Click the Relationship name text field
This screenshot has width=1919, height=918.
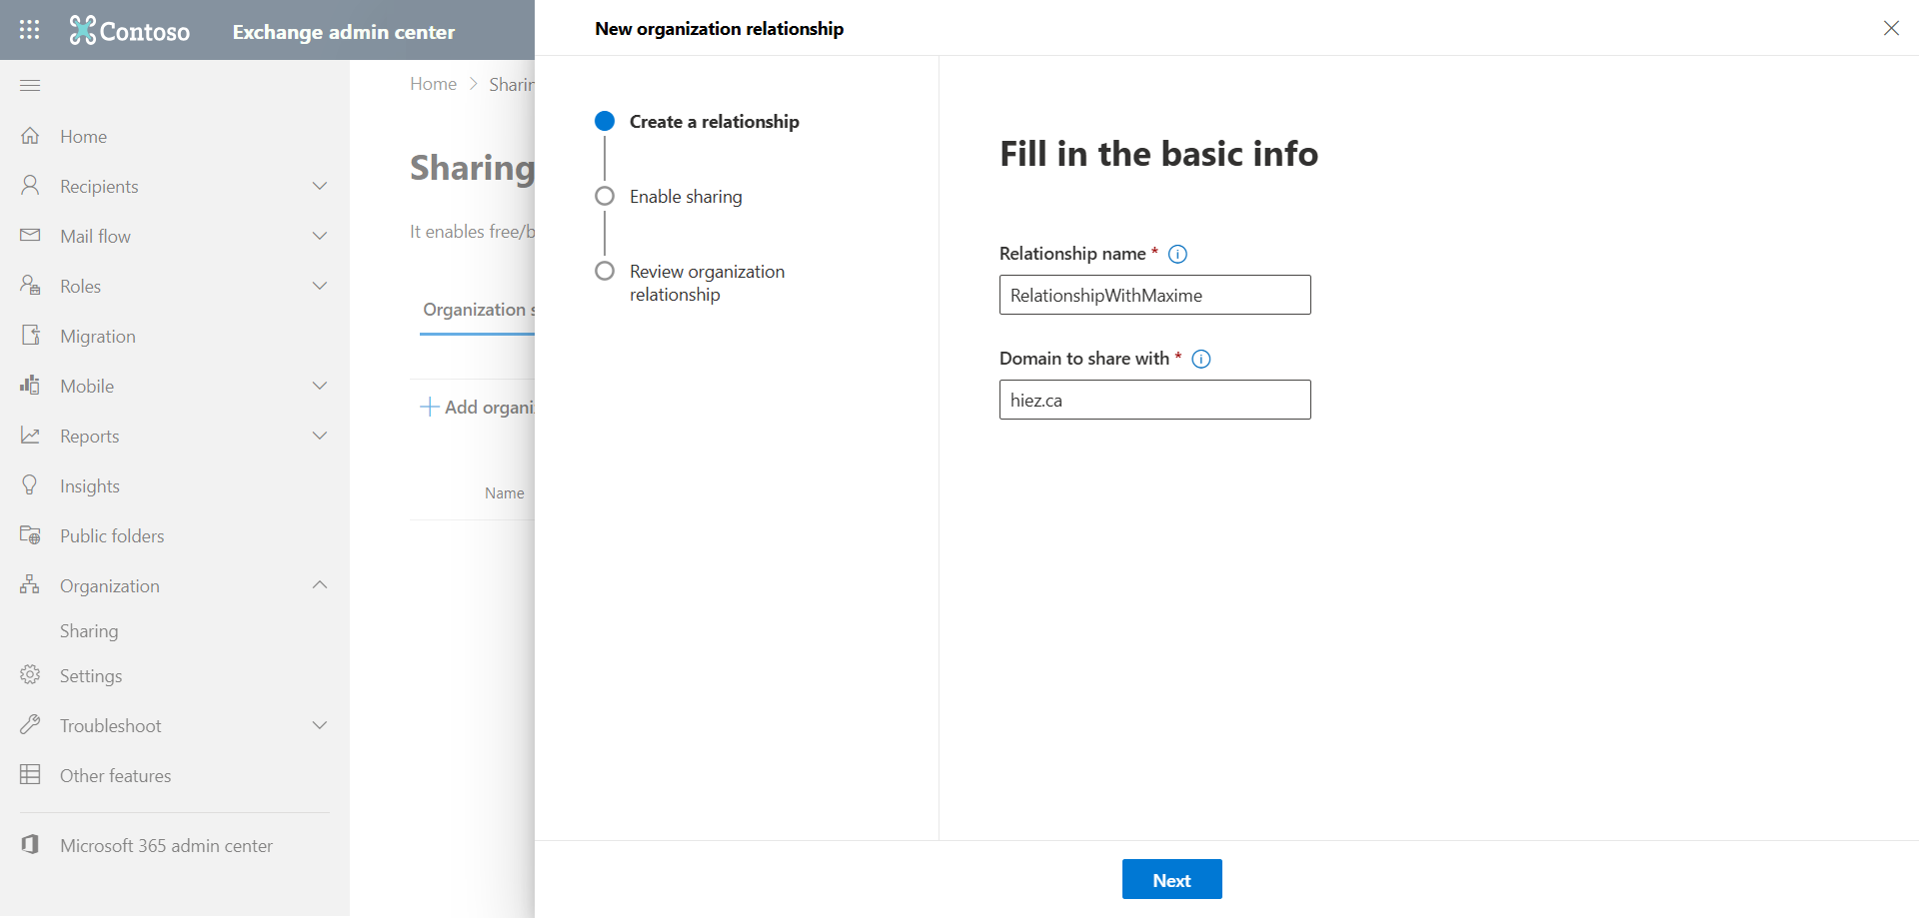click(x=1154, y=295)
